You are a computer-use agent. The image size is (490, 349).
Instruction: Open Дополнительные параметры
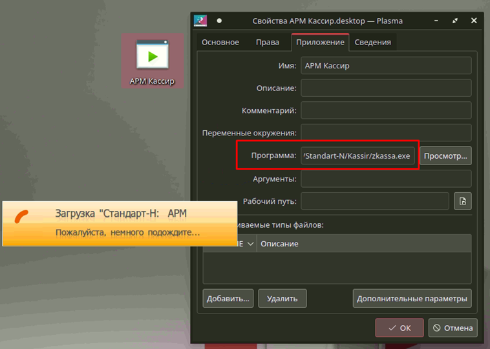pyautogui.click(x=412, y=299)
